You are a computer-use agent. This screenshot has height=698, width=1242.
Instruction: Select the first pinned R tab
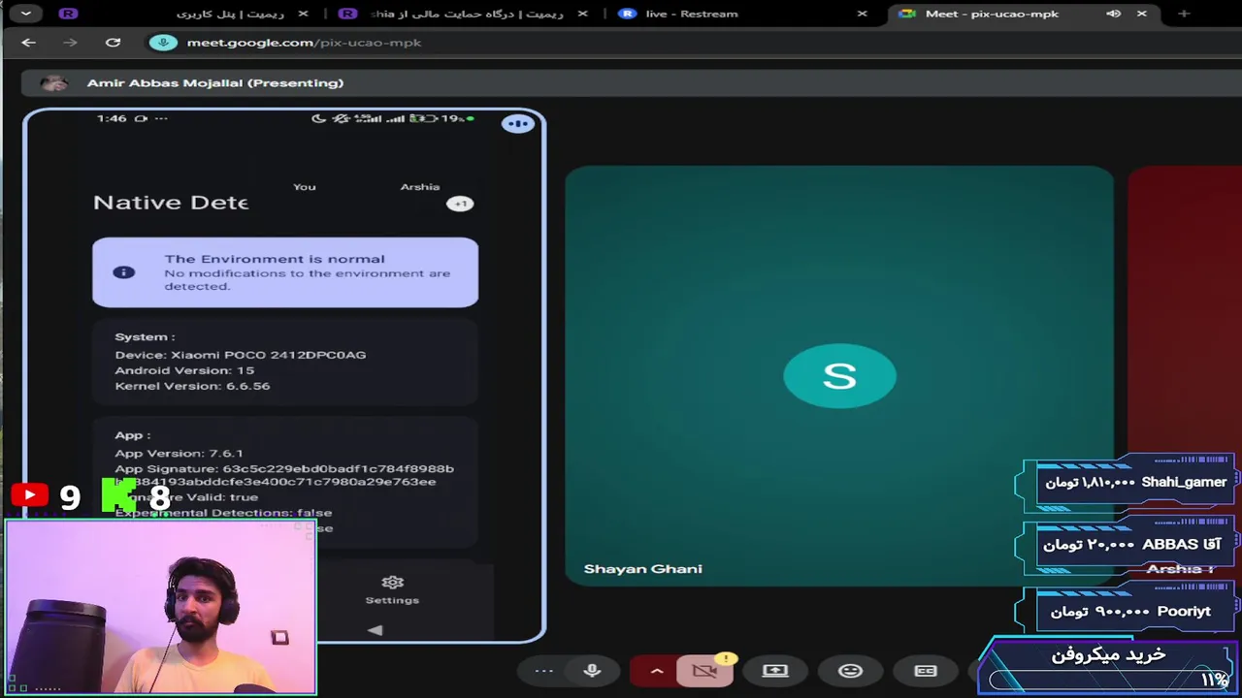67,14
